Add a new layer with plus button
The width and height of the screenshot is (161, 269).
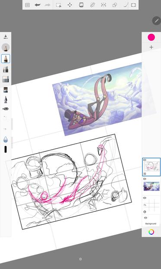click(151, 47)
